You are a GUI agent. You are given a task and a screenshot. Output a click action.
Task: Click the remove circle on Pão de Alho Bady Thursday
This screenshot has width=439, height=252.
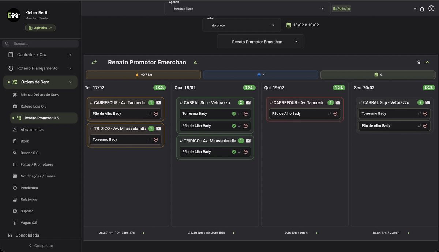coord(335,114)
